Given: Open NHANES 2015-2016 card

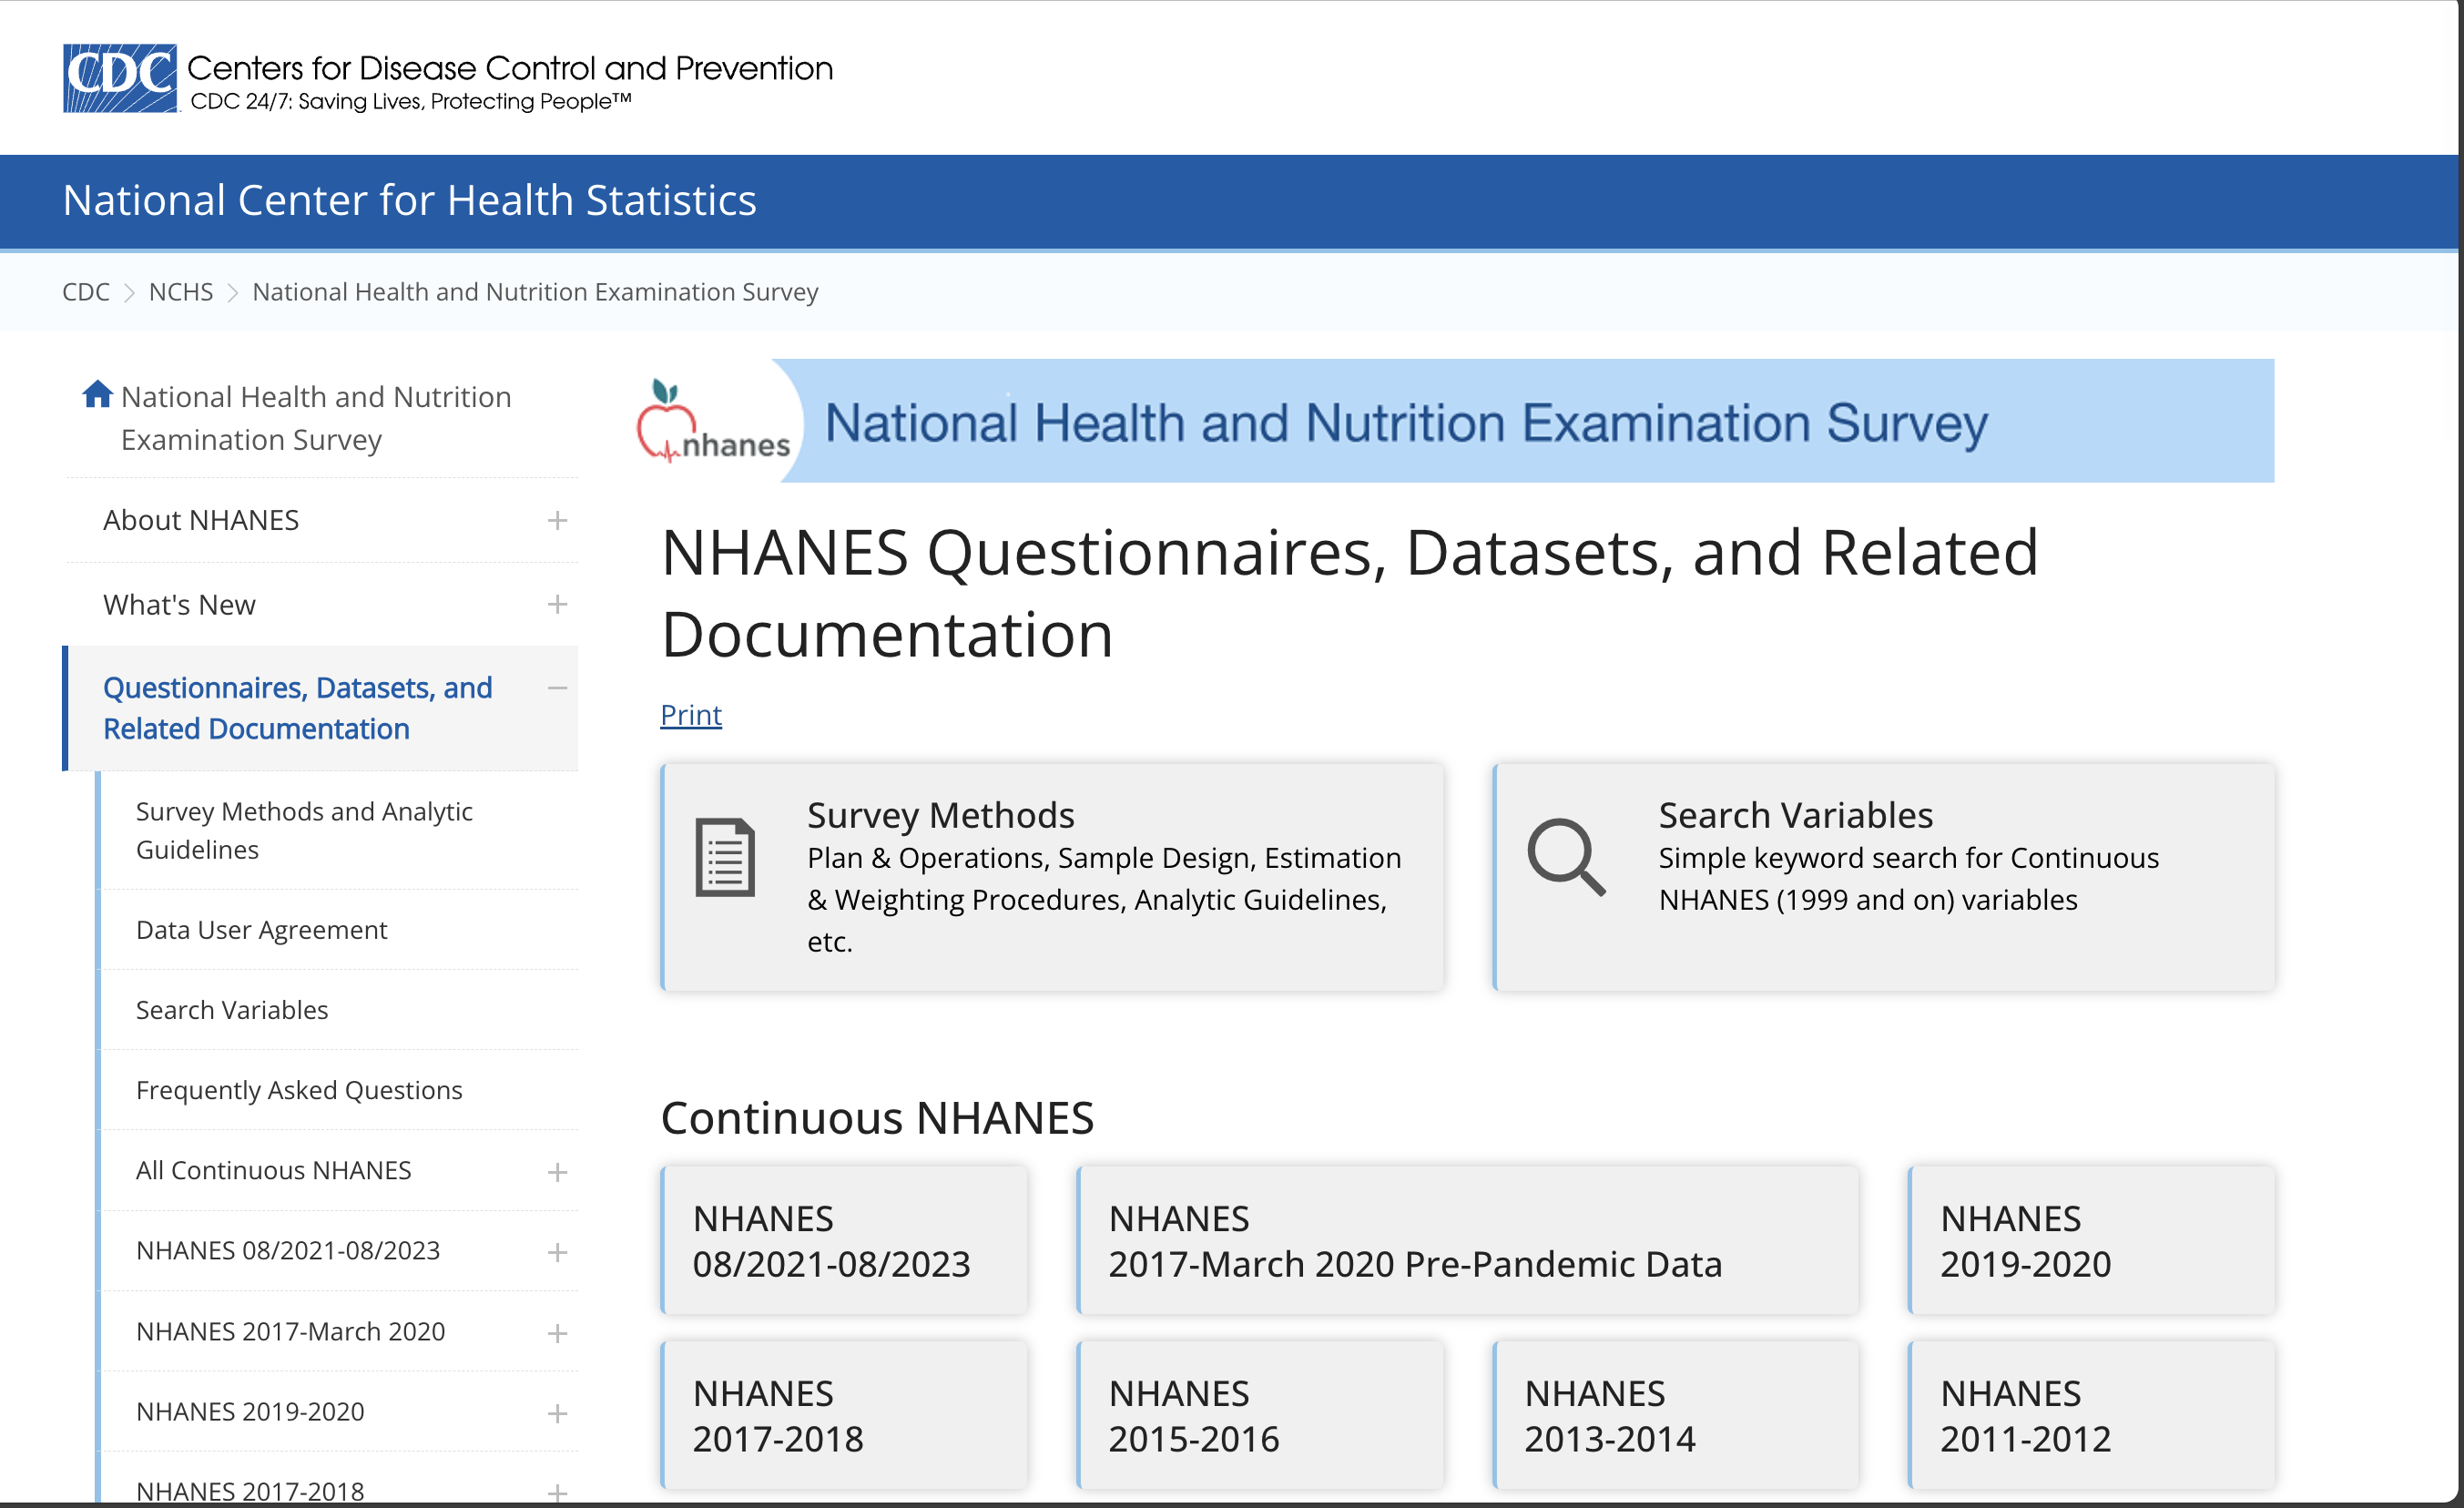Looking at the screenshot, I should [x=1260, y=1415].
